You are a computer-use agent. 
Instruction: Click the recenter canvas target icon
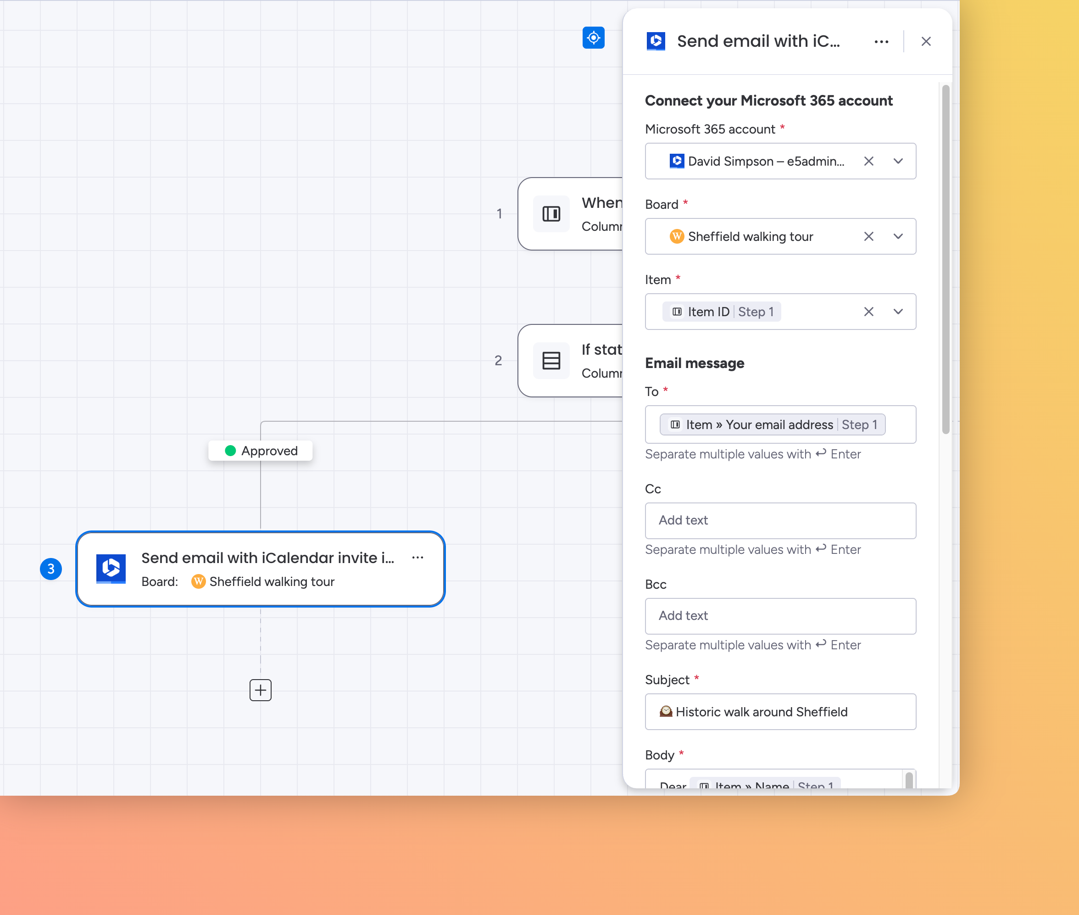point(593,38)
